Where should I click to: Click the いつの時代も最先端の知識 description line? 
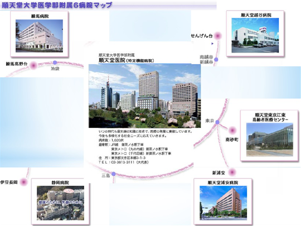145,132
